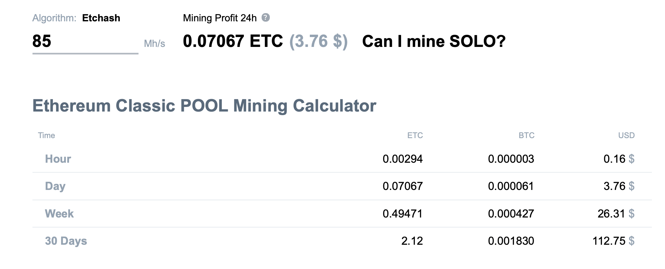Click the hourly ETC value 0.00294

tap(402, 159)
